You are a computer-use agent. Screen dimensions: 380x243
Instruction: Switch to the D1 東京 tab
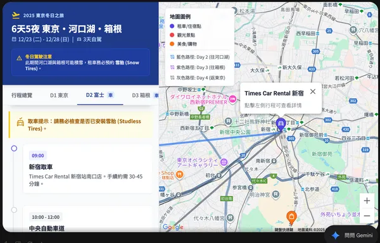point(59,95)
